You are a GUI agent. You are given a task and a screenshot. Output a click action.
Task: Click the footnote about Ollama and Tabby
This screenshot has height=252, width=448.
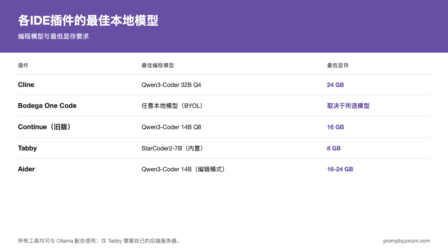click(100, 241)
